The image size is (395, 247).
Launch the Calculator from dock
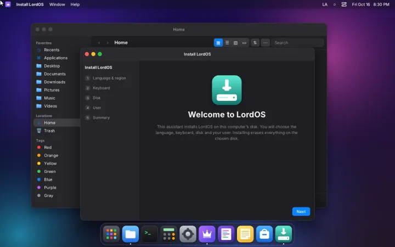click(x=169, y=234)
